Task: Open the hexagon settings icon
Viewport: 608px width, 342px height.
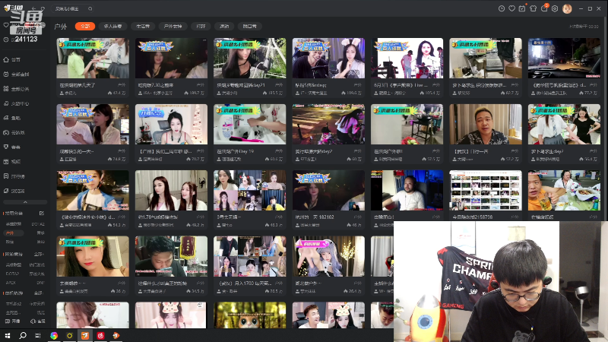Action: [x=555, y=8]
